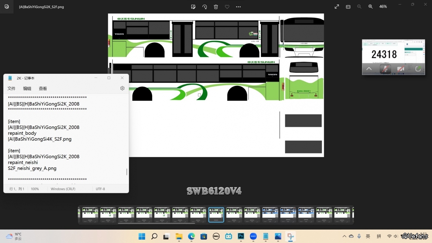Switch input language with 英 indicator
Image resolution: width=432 pixels, height=243 pixels.
coord(368,236)
